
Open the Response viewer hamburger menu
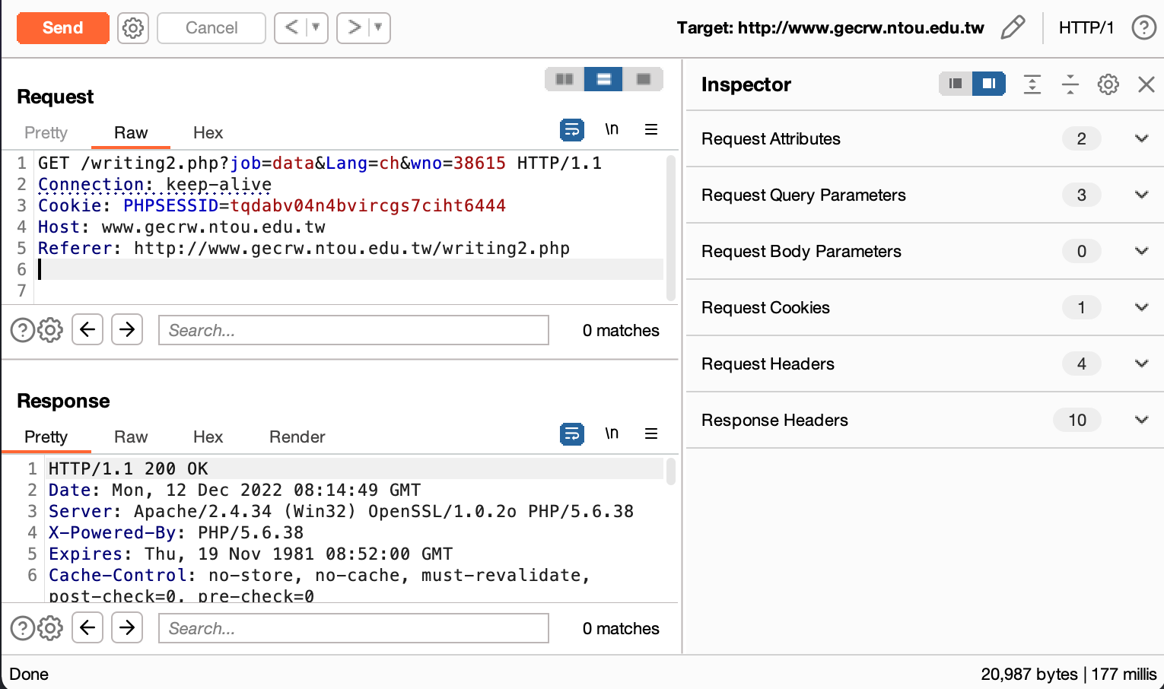(651, 433)
